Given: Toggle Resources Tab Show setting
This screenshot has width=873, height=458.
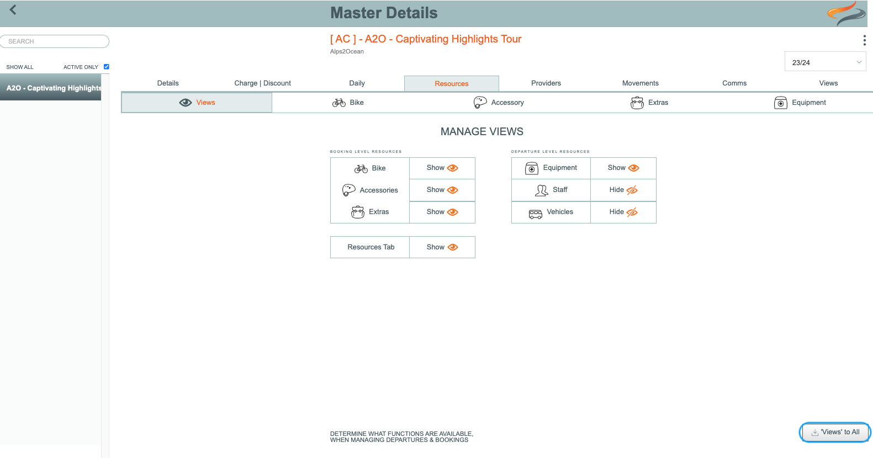Looking at the screenshot, I should coord(442,247).
